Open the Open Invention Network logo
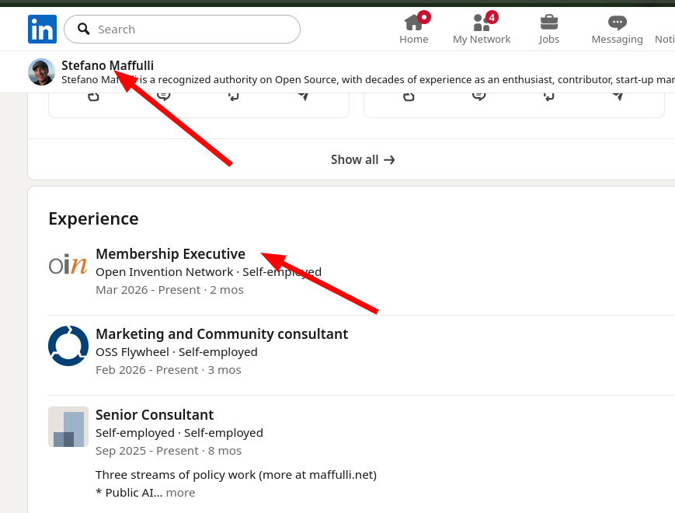 [x=68, y=265]
